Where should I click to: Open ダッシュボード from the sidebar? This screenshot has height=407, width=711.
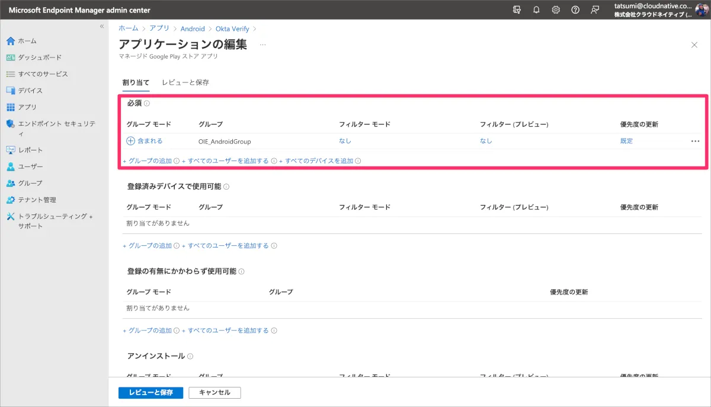[40, 57]
